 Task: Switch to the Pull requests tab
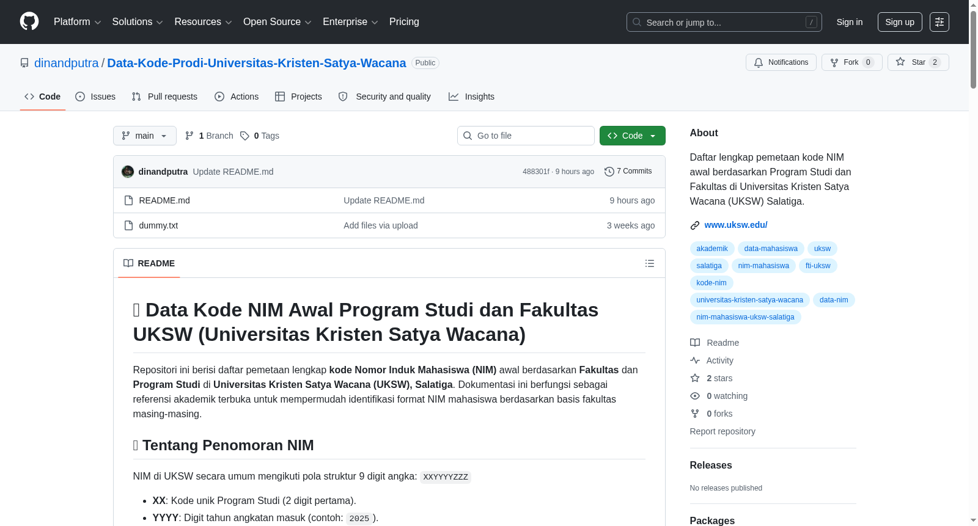pos(164,97)
